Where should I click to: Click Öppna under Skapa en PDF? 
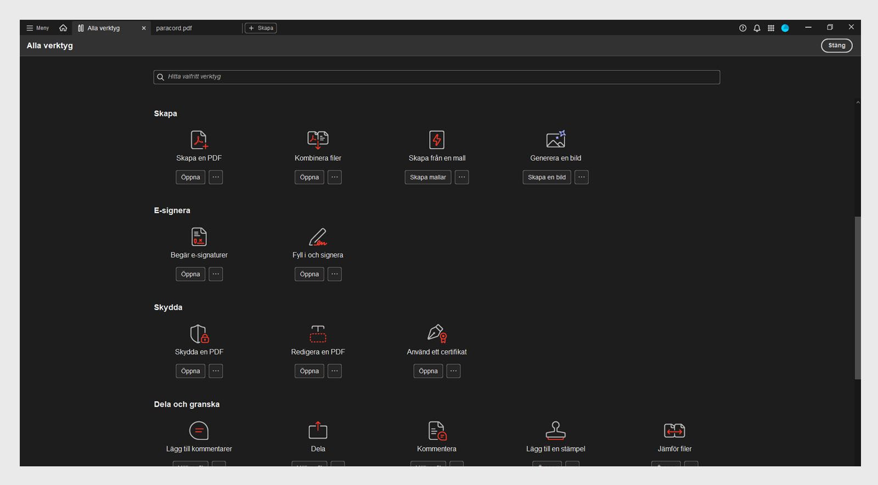(190, 177)
